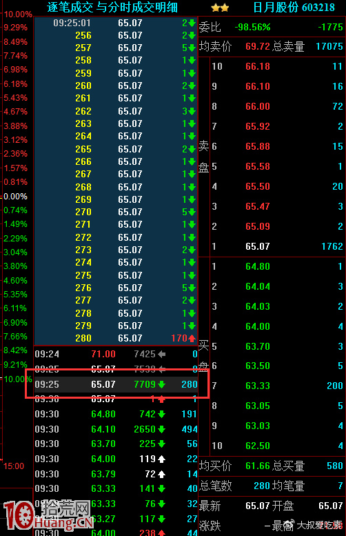Select the 0.00% axis label
346x536 pixels.
point(16,197)
